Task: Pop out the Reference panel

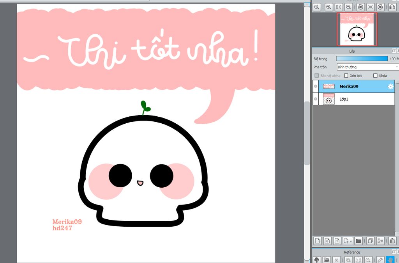Action: [x=394, y=252]
